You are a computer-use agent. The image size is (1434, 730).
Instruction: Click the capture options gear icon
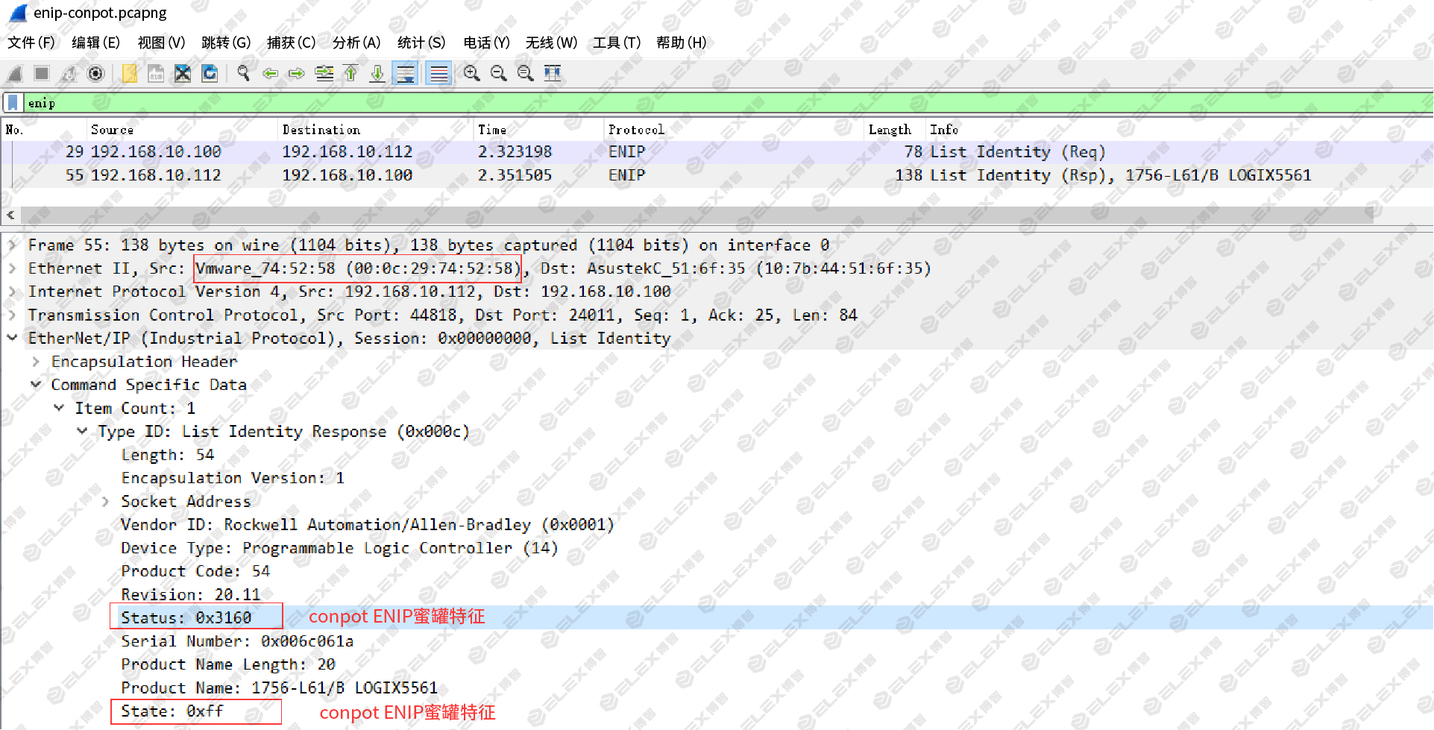95,73
